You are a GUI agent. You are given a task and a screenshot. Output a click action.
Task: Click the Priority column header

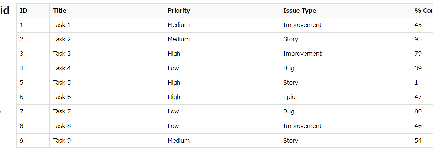tap(179, 11)
